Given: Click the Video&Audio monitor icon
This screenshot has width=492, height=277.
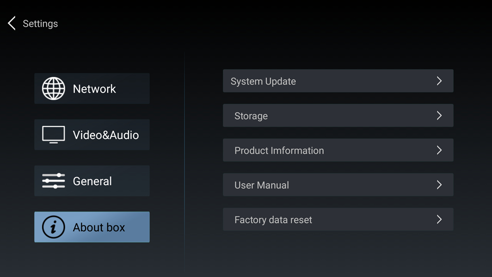Looking at the screenshot, I should [53, 135].
